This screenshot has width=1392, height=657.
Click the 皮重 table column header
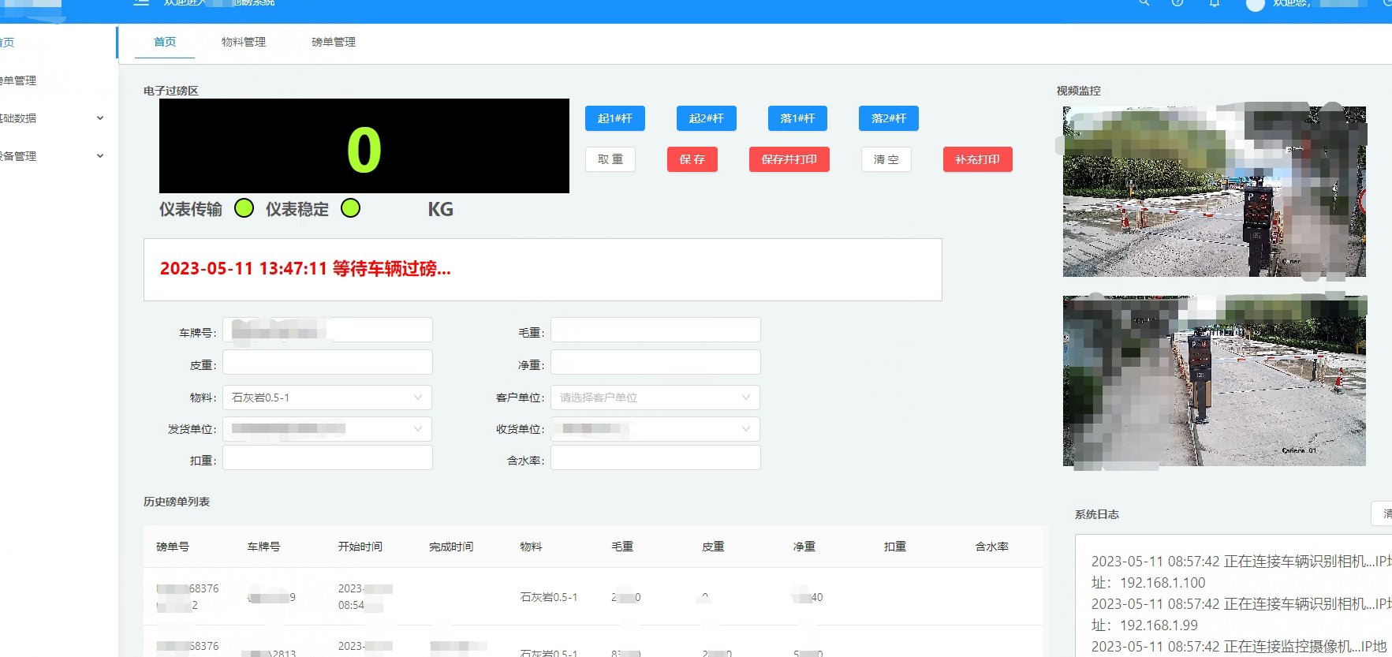(x=713, y=547)
